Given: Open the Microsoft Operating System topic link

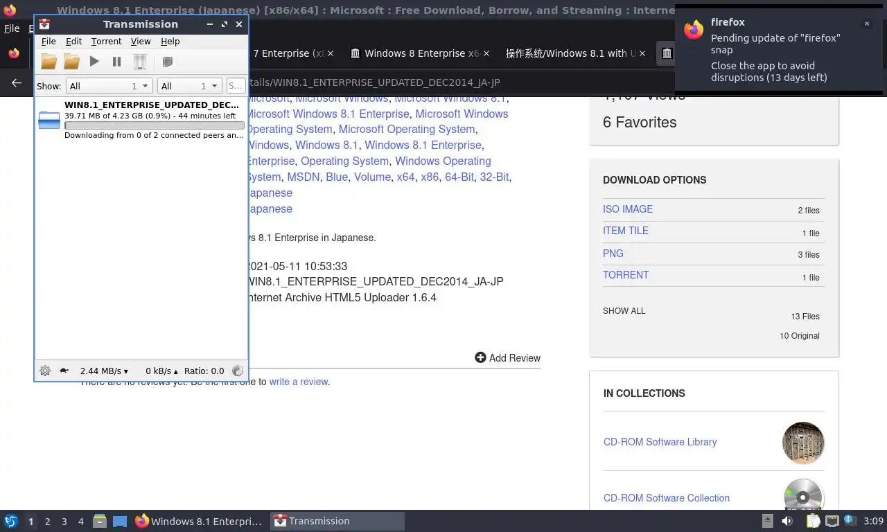Looking at the screenshot, I should [x=407, y=129].
